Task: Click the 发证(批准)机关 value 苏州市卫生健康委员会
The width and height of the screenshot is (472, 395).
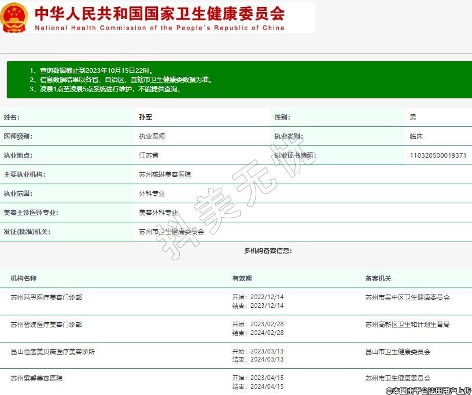Action: [x=171, y=232]
